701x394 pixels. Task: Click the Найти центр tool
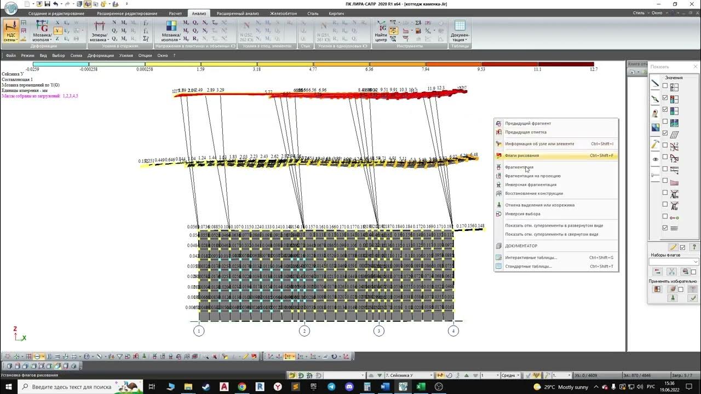point(381,32)
